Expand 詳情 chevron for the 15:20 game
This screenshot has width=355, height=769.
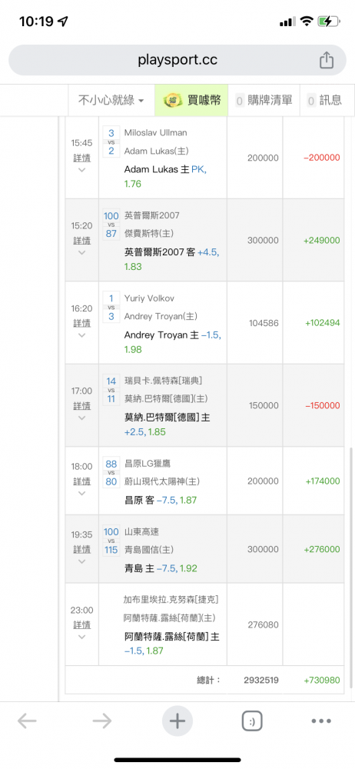coord(82,252)
